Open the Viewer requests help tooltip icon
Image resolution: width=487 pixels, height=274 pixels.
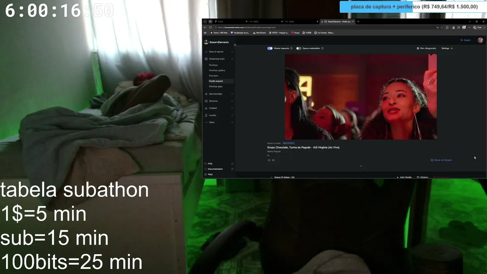point(291,48)
